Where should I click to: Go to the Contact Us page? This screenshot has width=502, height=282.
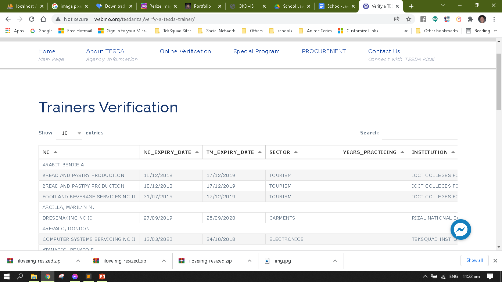384,51
